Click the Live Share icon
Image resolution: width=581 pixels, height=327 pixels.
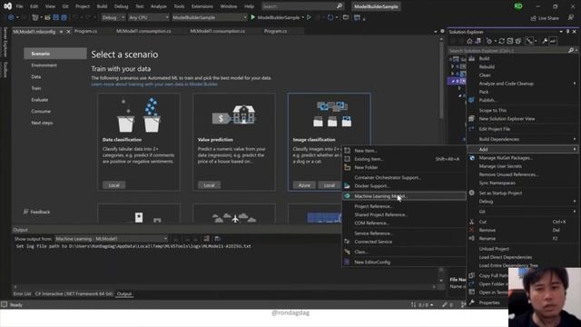pos(533,18)
